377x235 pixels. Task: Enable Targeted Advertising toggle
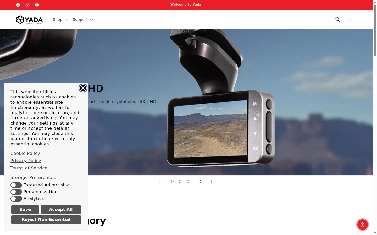tap(16, 185)
